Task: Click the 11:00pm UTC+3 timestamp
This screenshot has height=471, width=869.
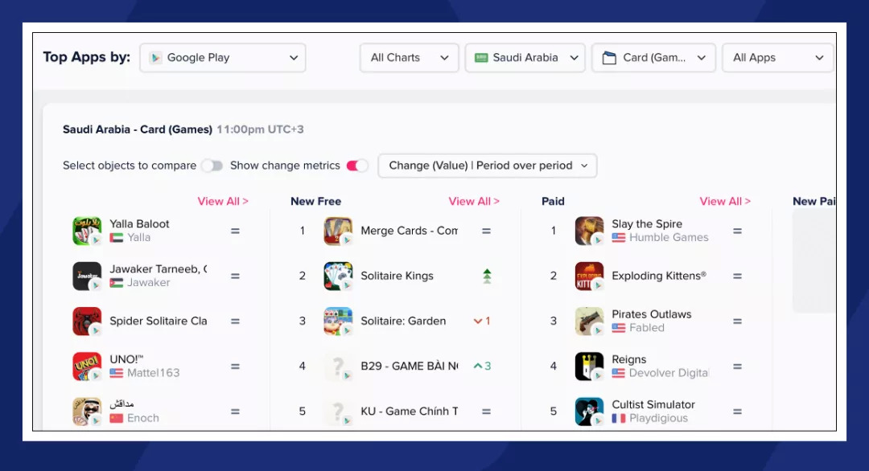Action: [260, 129]
